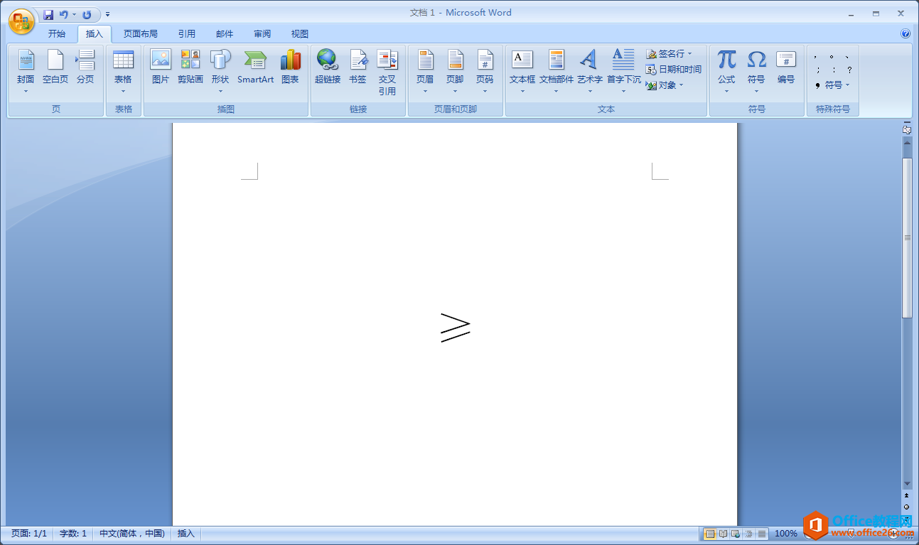919x545 pixels.
Task: Open the round Office button menu
Action: click(x=21, y=21)
